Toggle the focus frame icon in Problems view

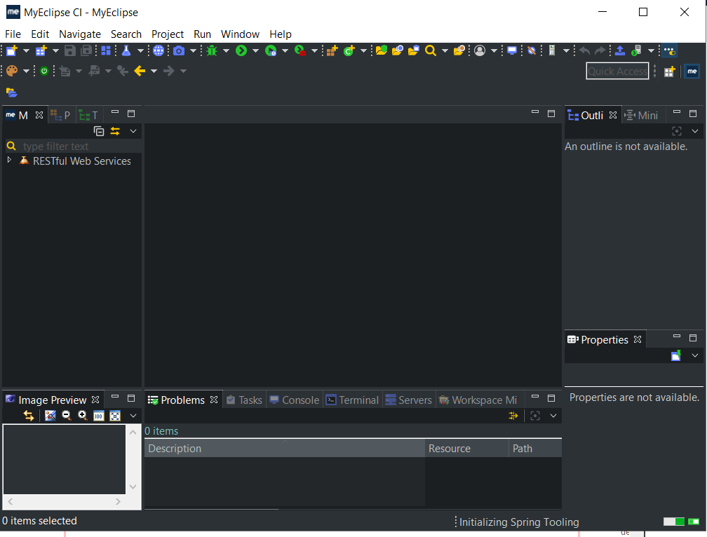coord(535,415)
